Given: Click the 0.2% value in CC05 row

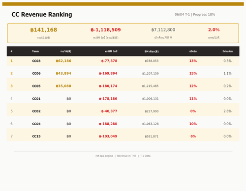Looking at the screenshot, I should pos(227,86).
